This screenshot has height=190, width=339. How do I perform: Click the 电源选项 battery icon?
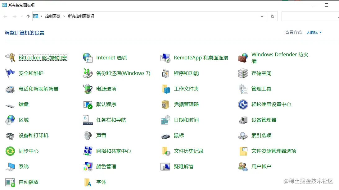pyautogui.click(x=88, y=89)
